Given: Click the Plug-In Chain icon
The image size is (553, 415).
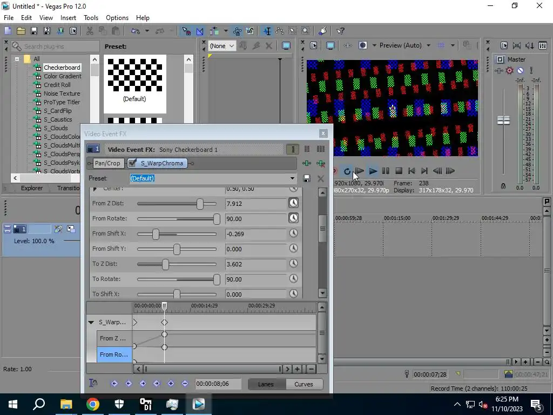Looking at the screenshot, I should (307, 163).
